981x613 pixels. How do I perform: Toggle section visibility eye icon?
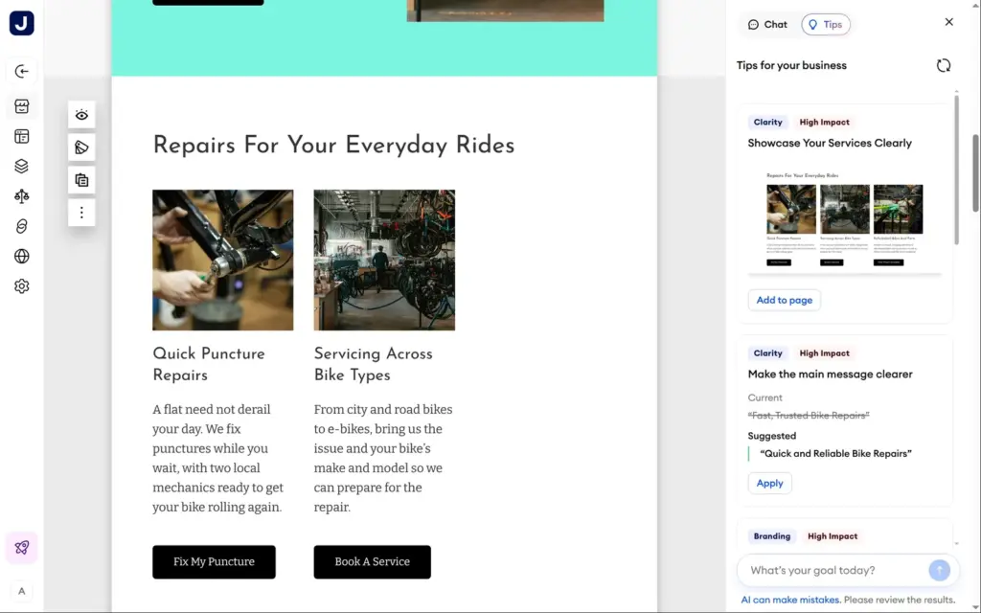(x=82, y=115)
